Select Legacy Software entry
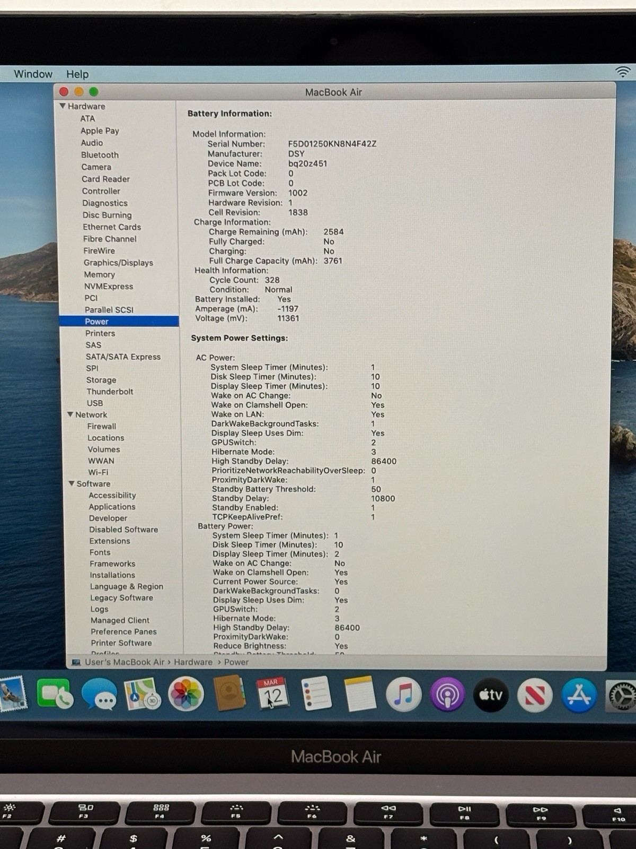 (x=121, y=597)
